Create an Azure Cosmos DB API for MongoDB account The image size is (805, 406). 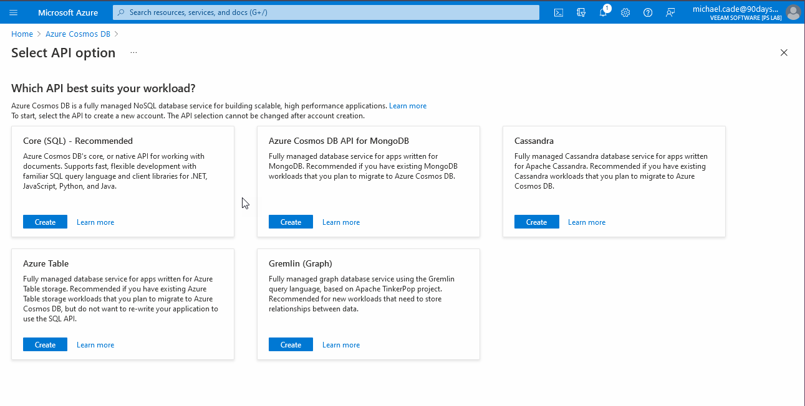(291, 222)
